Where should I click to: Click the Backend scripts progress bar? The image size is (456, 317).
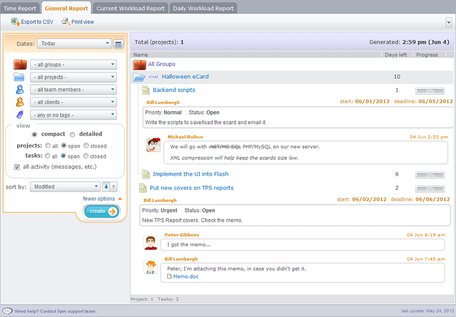coord(430,91)
